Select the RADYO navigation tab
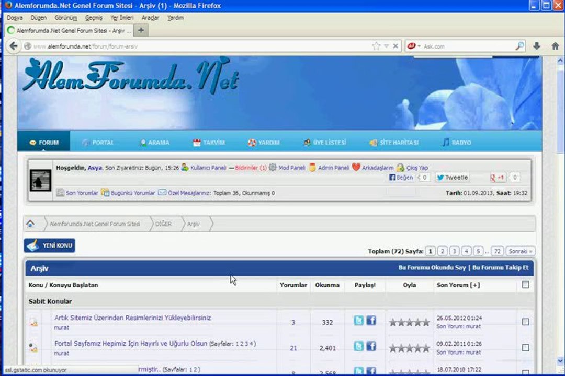Screen dimensions: 565x376 coord(457,143)
